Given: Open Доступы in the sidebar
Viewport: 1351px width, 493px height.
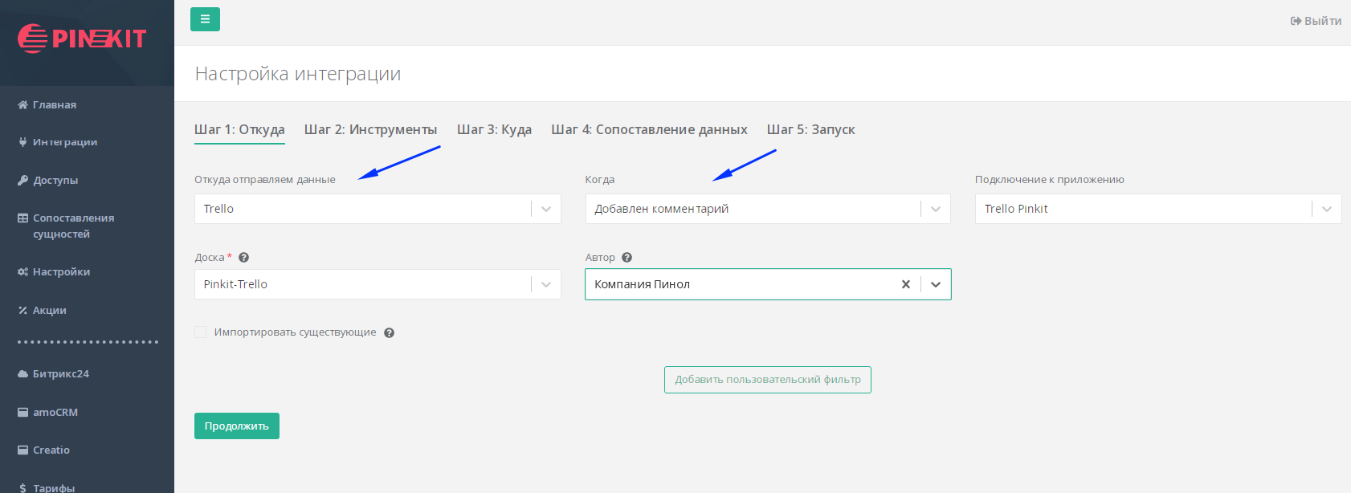Looking at the screenshot, I should (x=55, y=181).
